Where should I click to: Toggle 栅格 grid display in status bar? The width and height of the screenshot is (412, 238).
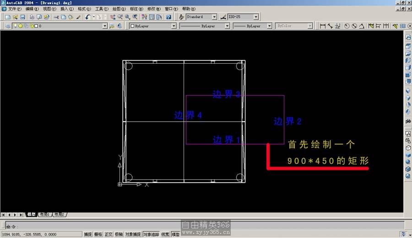pyautogui.click(x=98, y=234)
